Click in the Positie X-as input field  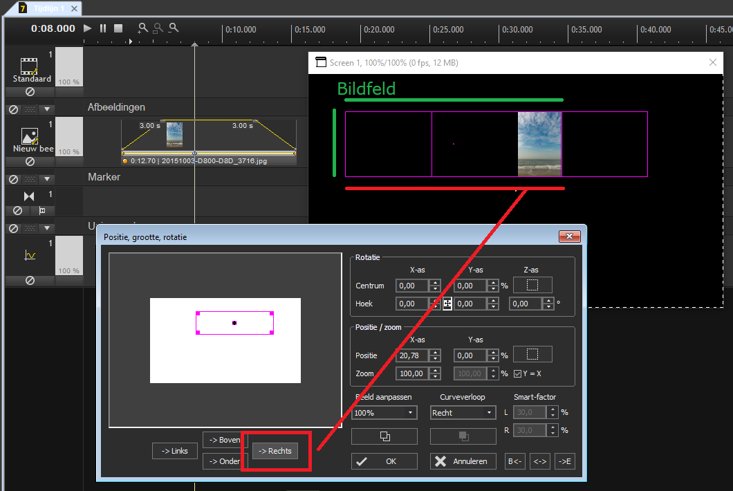[412, 355]
